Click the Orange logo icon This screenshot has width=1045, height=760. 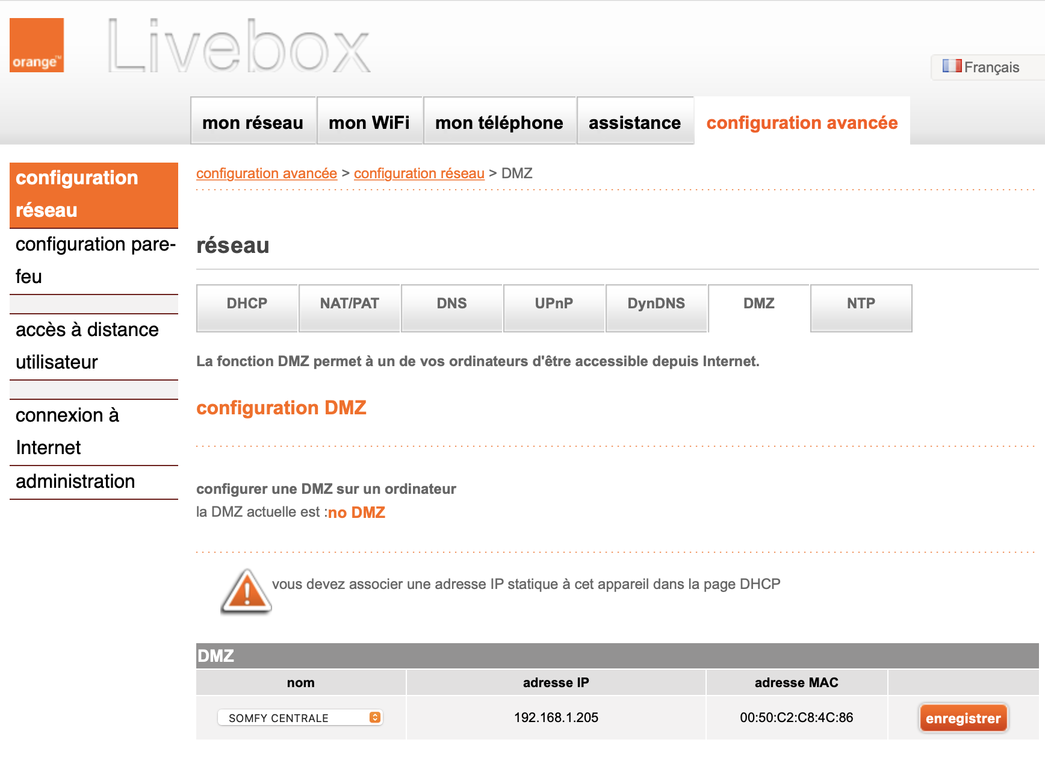click(x=37, y=45)
